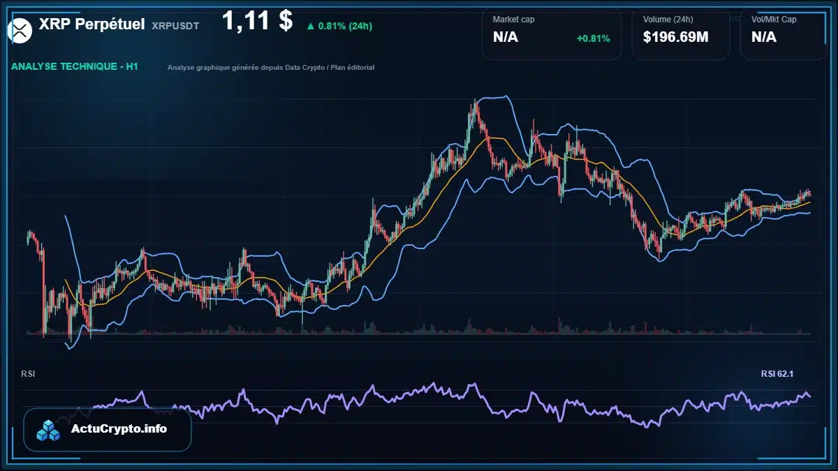Click the XRP logo icon
Image resolution: width=838 pixels, height=471 pixels.
[20, 30]
